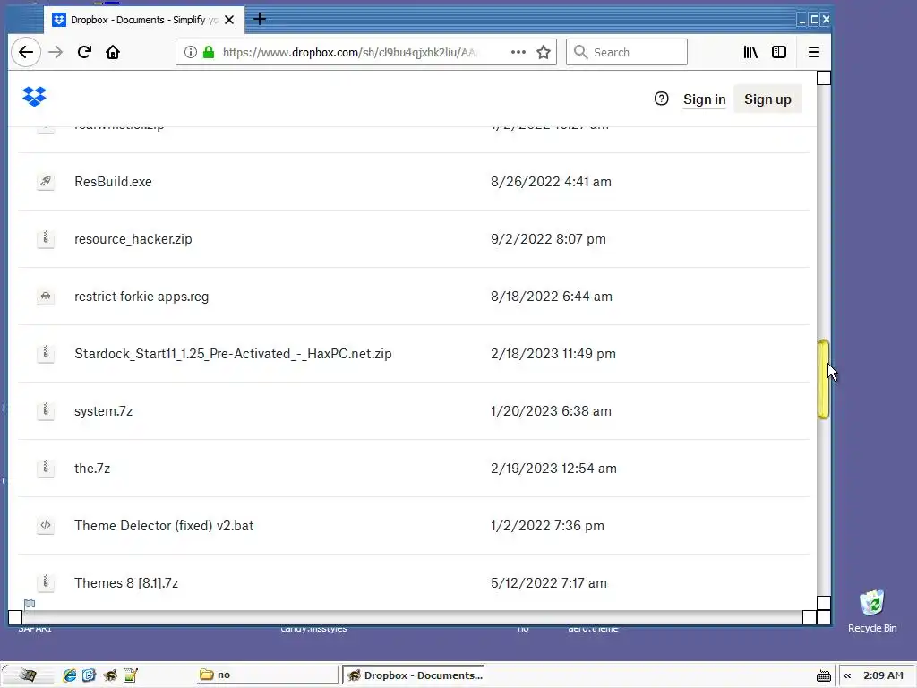Reload the current Dropbox page
This screenshot has width=917, height=688.
point(84,52)
